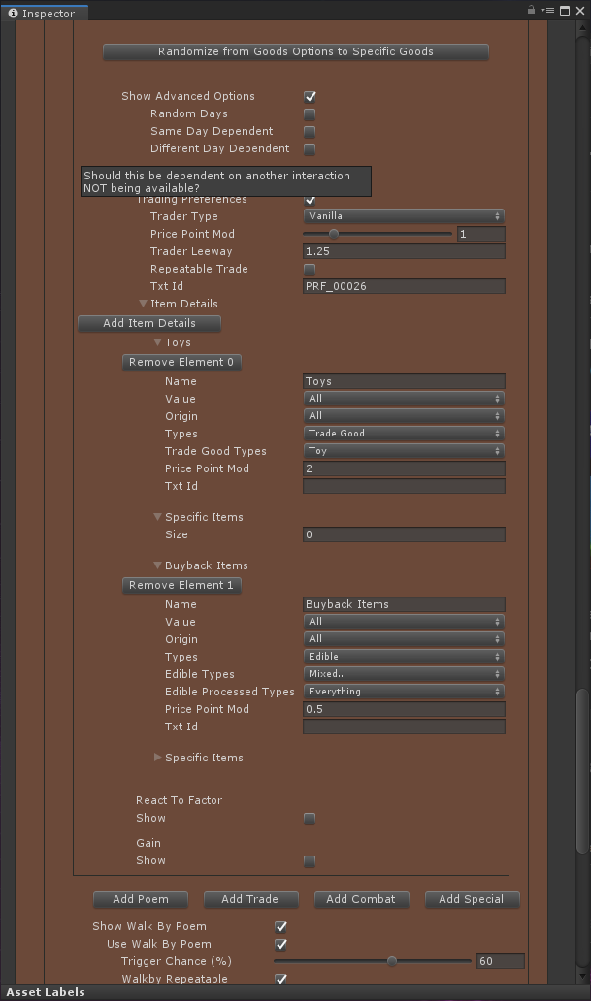Click Remove Element 1
Viewport: 591px width, 1001px height.
pyautogui.click(x=181, y=586)
